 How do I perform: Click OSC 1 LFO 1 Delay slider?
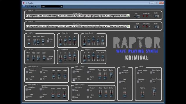click(x=65, y=76)
